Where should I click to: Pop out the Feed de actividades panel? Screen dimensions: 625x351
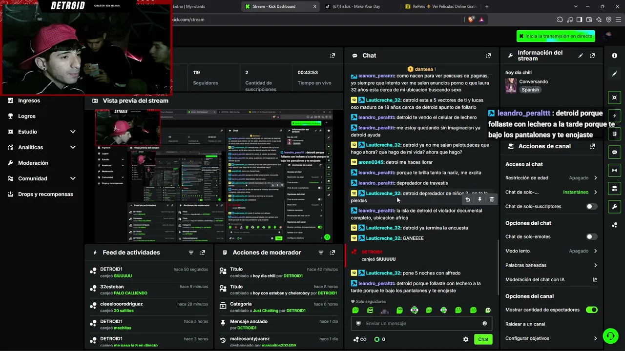203,253
